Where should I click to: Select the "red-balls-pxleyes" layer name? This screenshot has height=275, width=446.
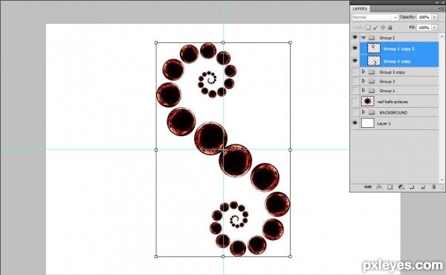pyautogui.click(x=392, y=102)
